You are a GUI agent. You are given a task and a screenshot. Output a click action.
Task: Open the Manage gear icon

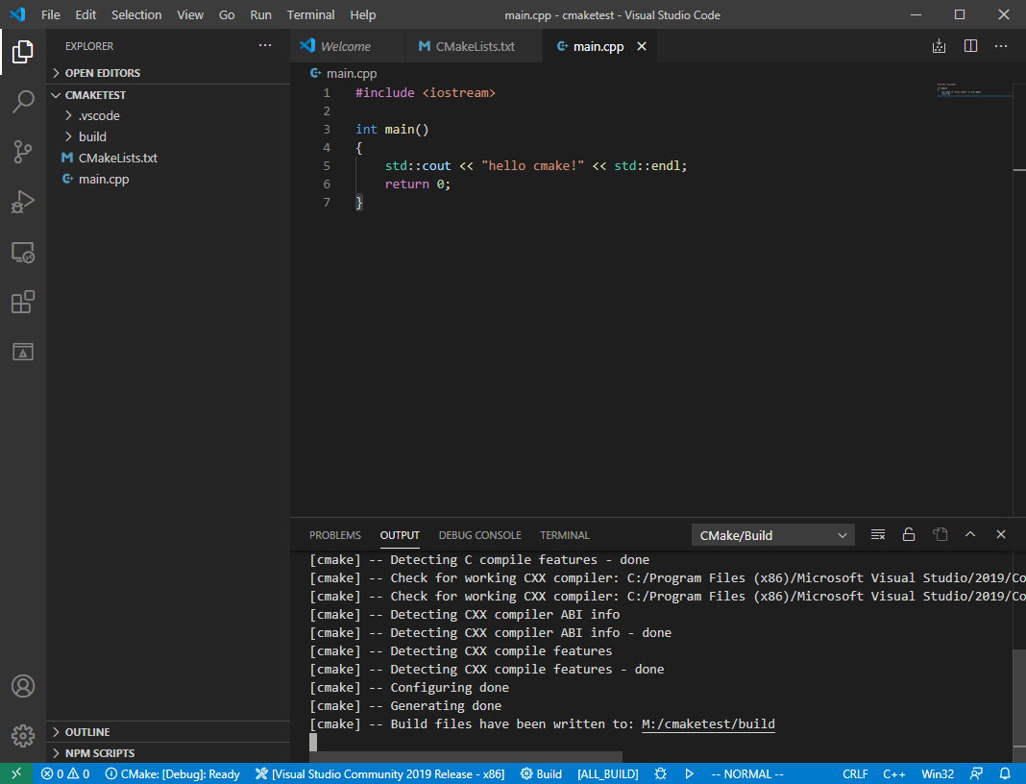23,736
